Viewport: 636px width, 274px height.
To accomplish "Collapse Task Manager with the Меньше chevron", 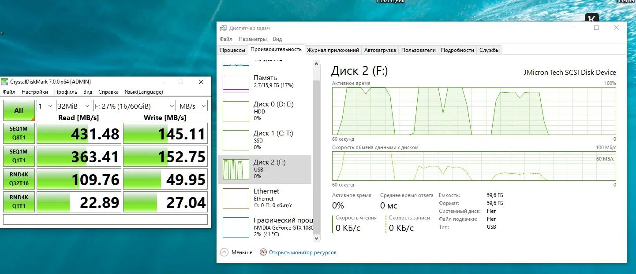I will tap(224, 252).
